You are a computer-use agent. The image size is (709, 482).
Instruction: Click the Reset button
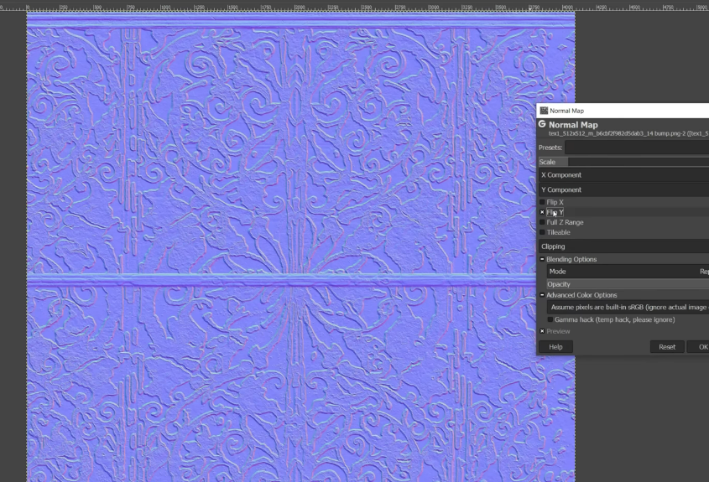(x=667, y=347)
